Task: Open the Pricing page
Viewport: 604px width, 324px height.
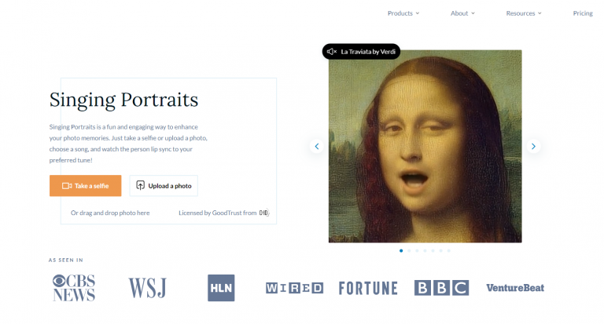Action: tap(583, 13)
